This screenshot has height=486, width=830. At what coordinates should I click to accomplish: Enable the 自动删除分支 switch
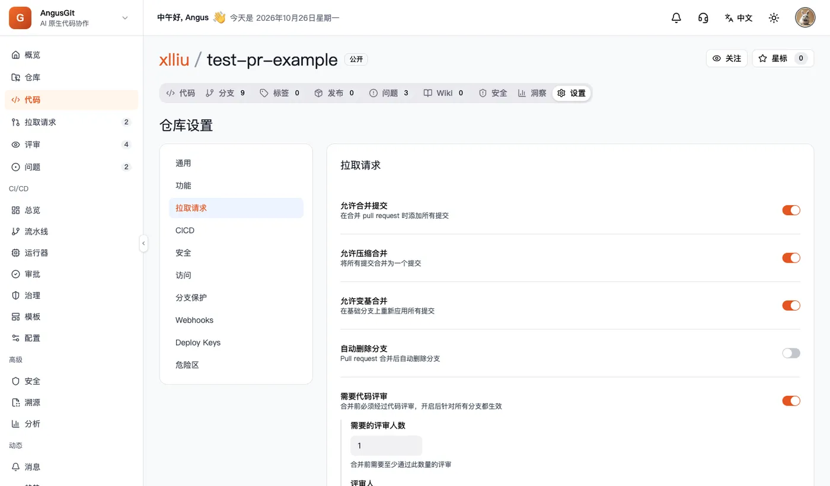point(791,353)
